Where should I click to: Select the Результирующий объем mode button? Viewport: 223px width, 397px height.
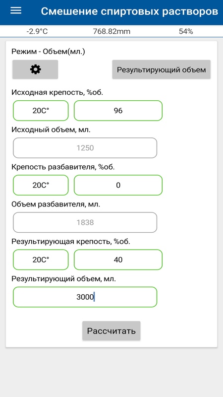(x=162, y=69)
